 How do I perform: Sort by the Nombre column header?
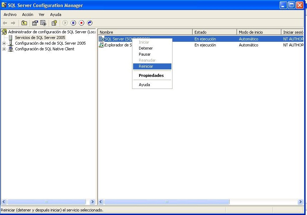click(x=145, y=32)
